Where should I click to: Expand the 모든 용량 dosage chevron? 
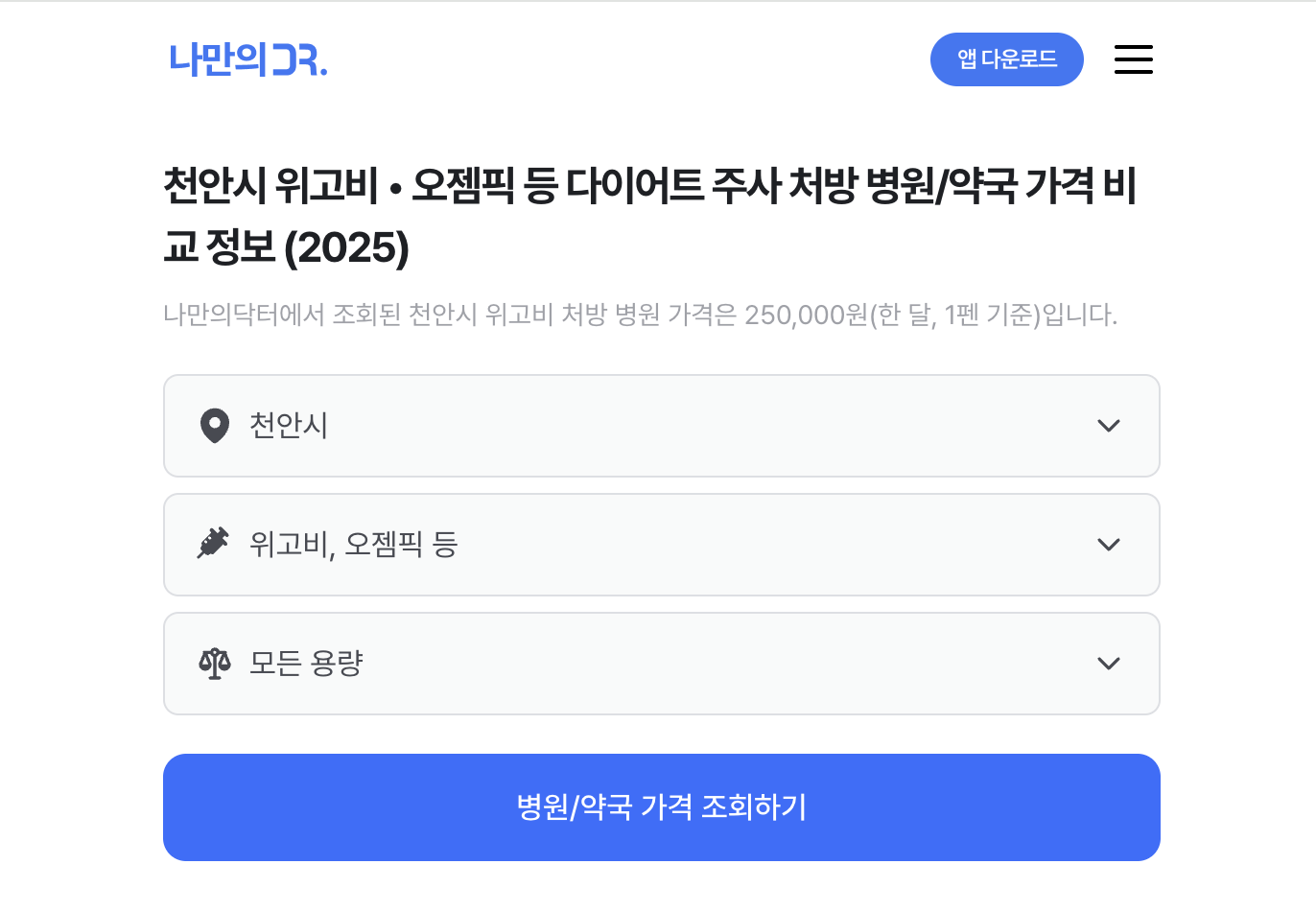pyautogui.click(x=1109, y=663)
